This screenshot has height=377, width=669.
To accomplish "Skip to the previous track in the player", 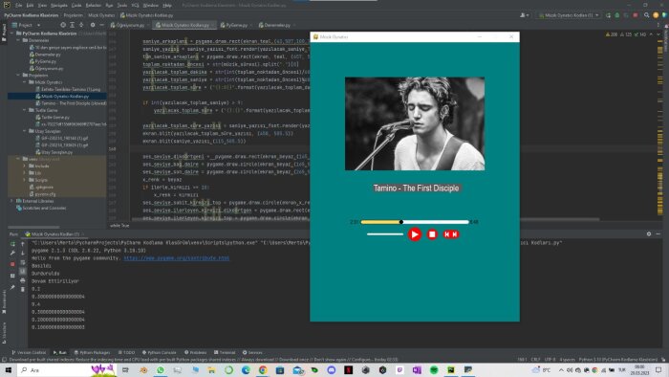I will click(x=446, y=234).
